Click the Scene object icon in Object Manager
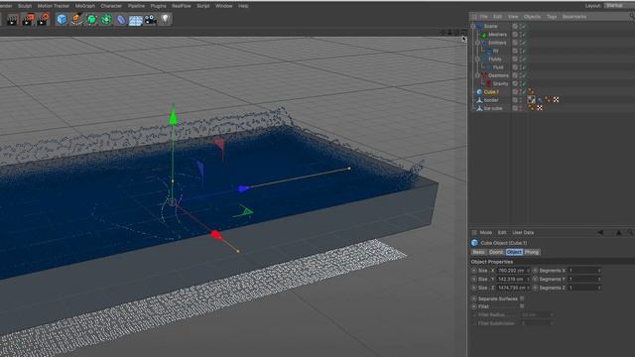This screenshot has height=357, width=635. tap(480, 26)
